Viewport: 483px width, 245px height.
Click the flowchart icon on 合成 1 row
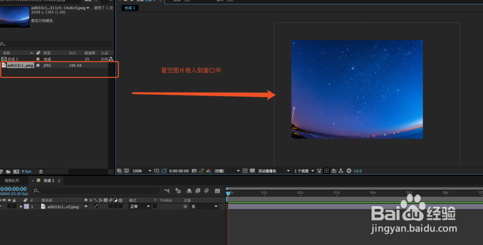[x=111, y=59]
